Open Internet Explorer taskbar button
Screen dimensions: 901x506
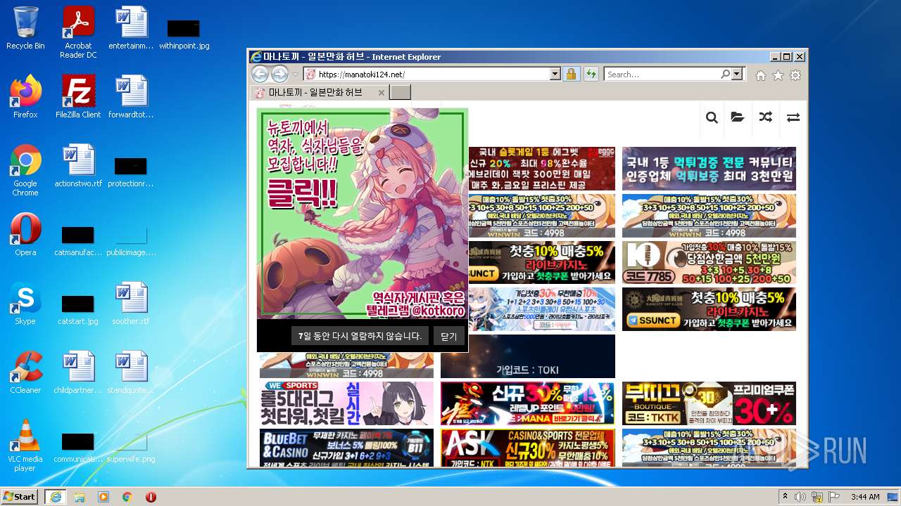click(55, 497)
